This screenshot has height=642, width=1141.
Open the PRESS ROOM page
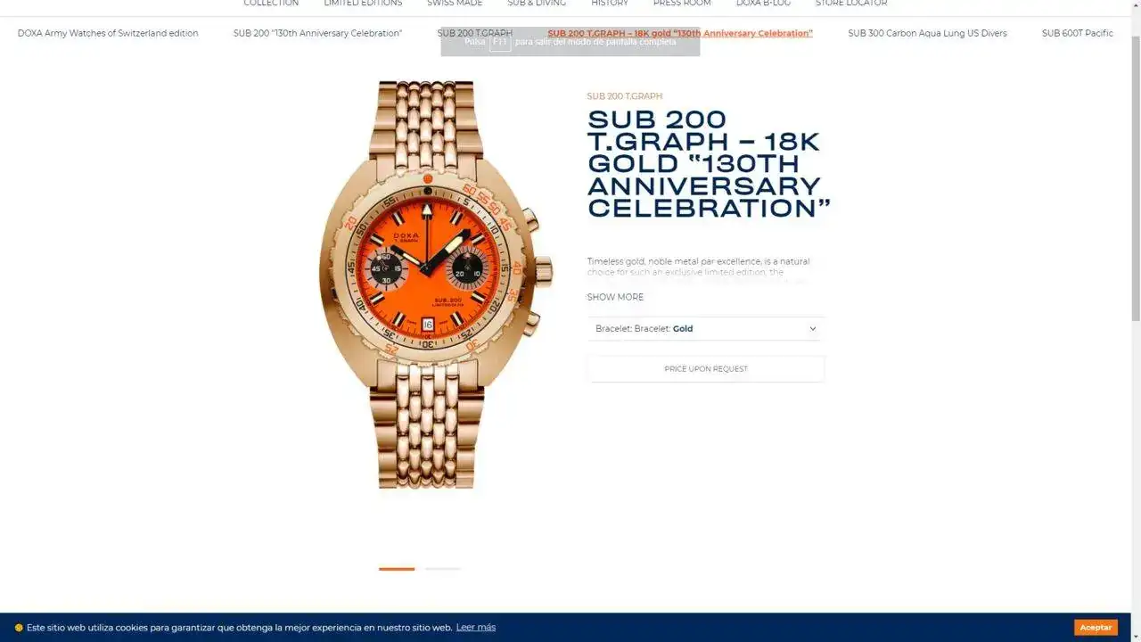pos(682,4)
